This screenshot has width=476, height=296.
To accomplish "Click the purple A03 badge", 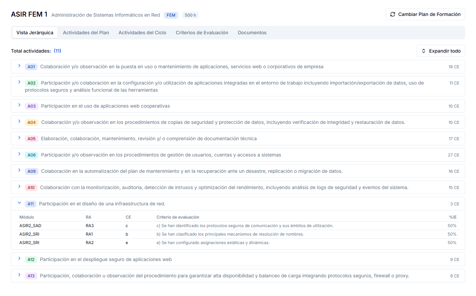I will point(32,106).
